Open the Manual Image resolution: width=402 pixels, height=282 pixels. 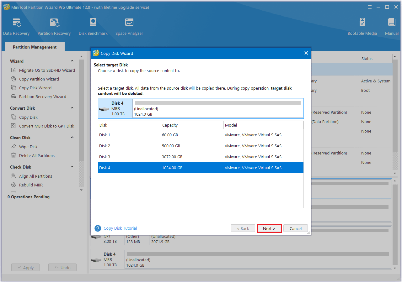(392, 27)
